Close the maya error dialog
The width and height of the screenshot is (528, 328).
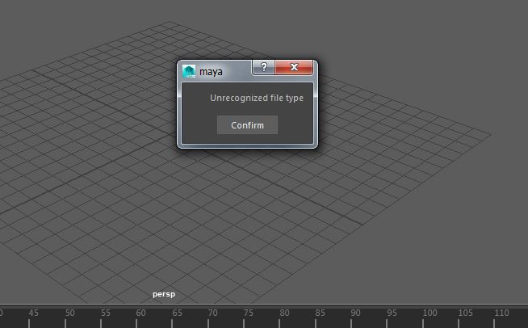(294, 67)
